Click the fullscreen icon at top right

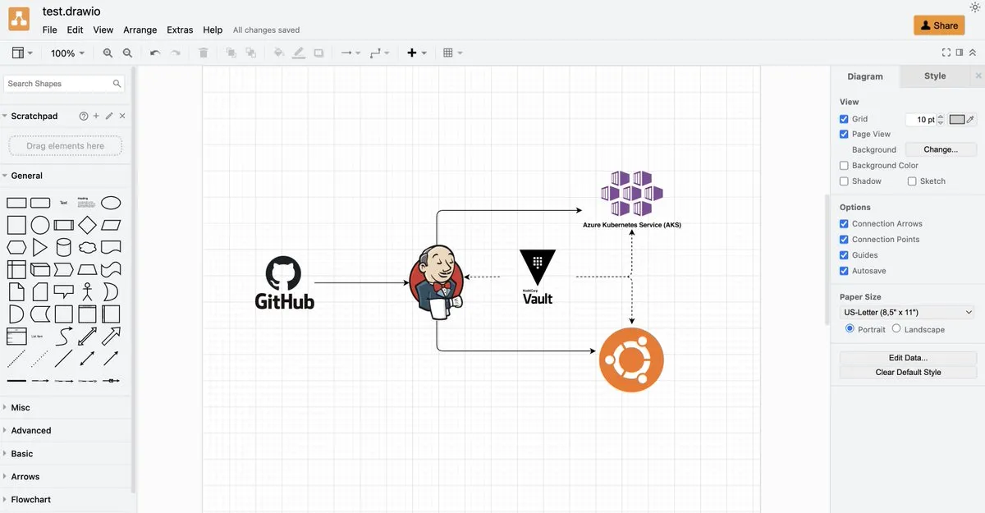[x=946, y=53]
